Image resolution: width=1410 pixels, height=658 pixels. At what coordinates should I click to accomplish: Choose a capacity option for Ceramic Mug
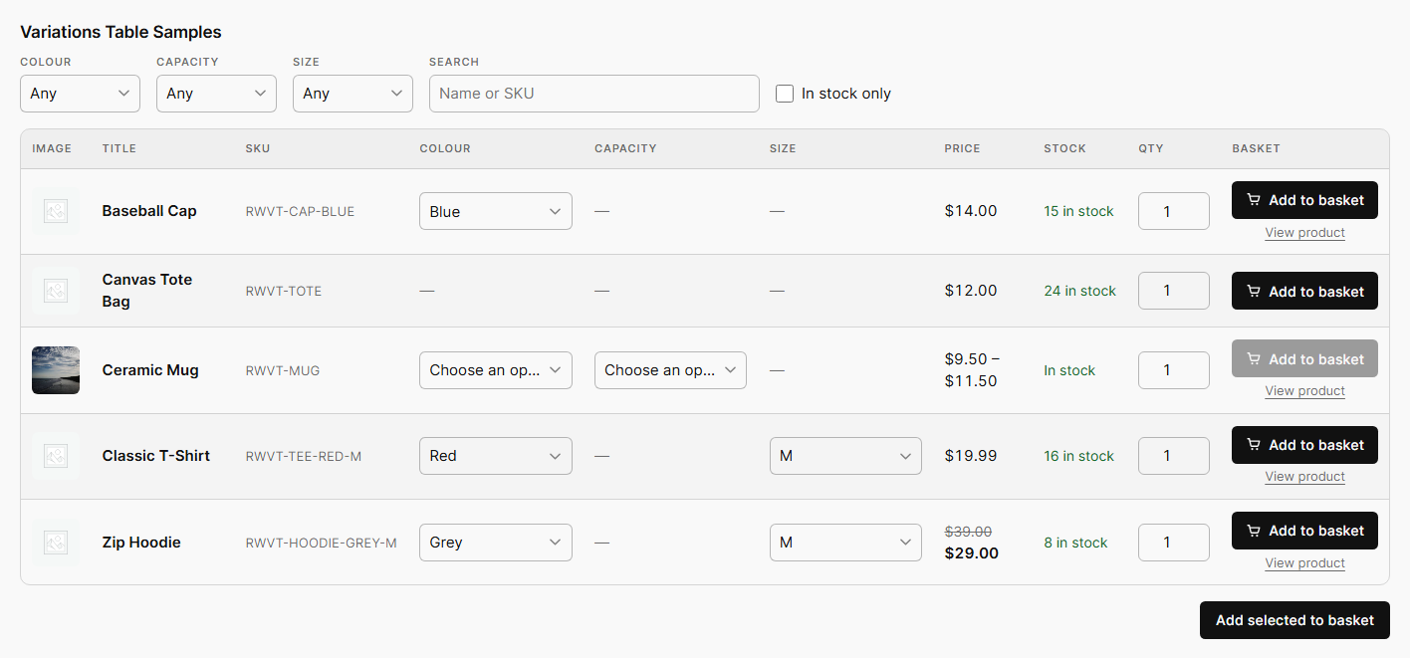click(x=670, y=370)
